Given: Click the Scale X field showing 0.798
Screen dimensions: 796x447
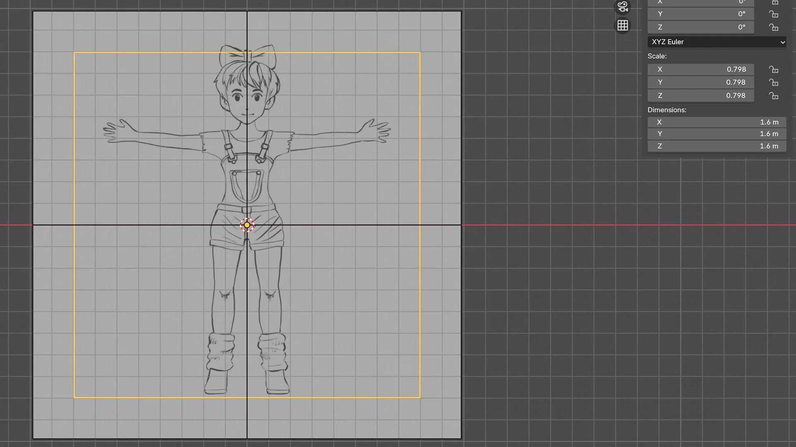Looking at the screenshot, I should tap(700, 70).
